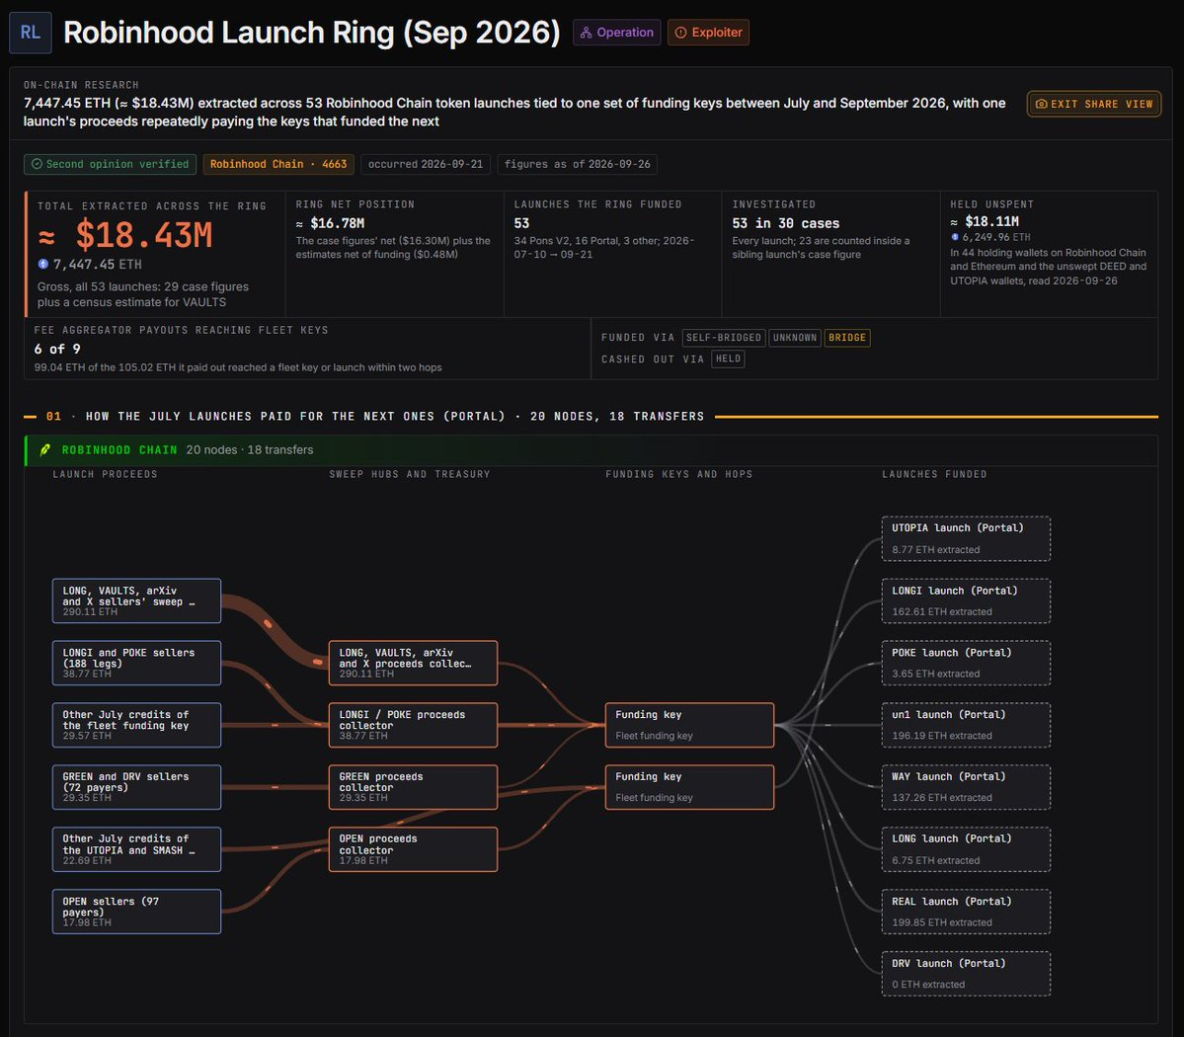Select the lower Funding key node
This screenshot has width=1184, height=1037.
click(689, 787)
